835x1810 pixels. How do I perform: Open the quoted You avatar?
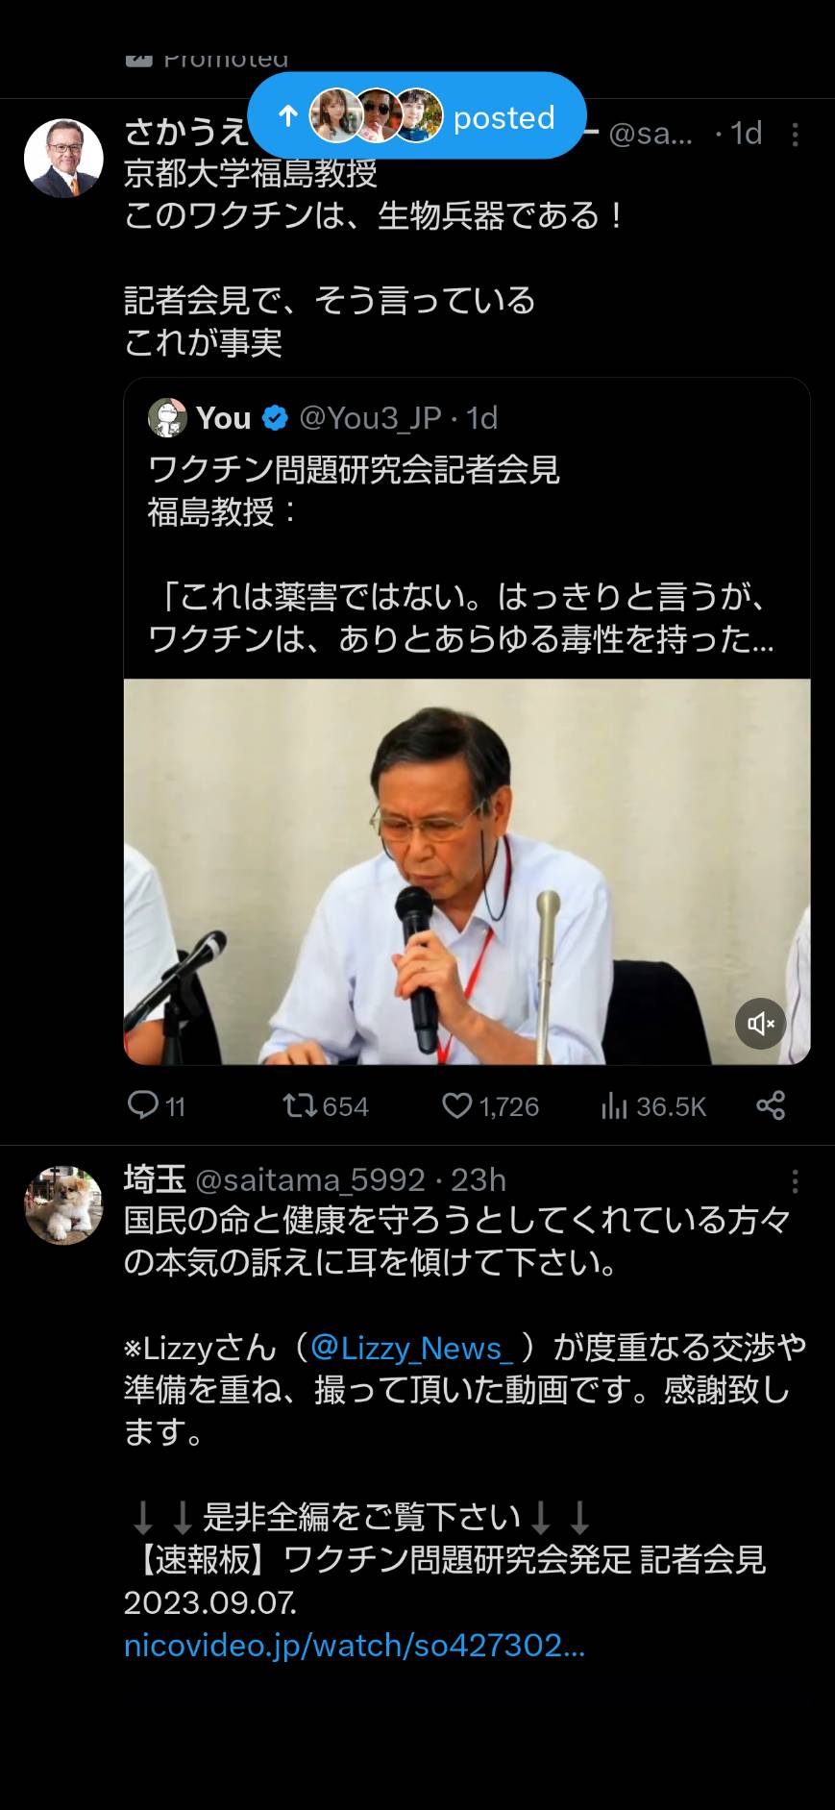167,418
